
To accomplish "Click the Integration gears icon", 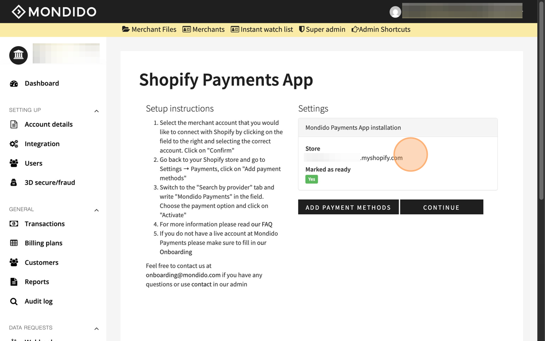I will [x=14, y=144].
